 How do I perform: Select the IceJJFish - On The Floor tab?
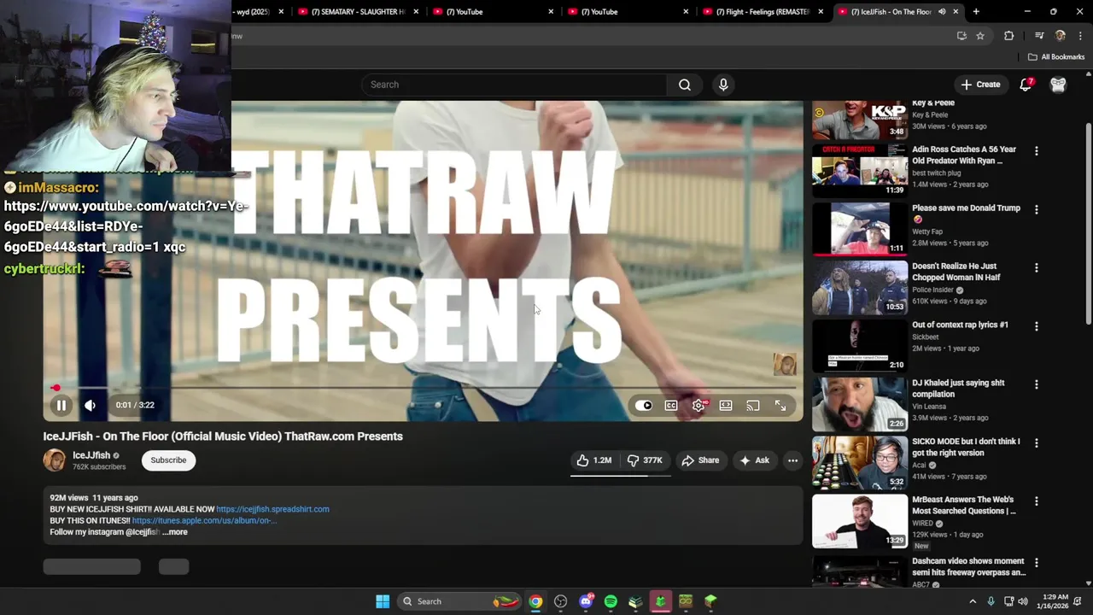(891, 12)
